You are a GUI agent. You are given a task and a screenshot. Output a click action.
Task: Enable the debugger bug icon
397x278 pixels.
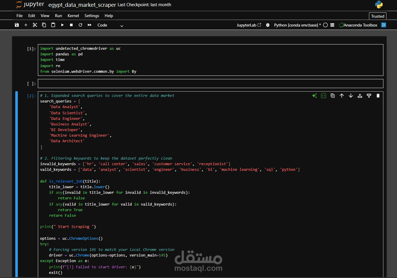coord(268,25)
